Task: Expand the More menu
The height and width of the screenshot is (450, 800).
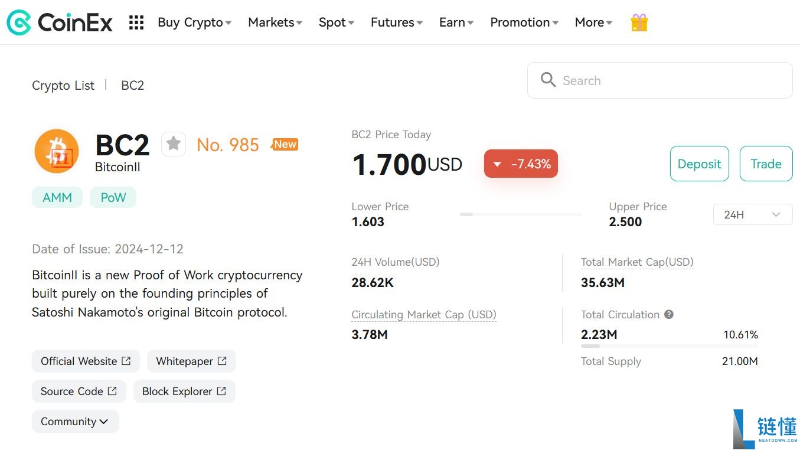Action: click(593, 22)
